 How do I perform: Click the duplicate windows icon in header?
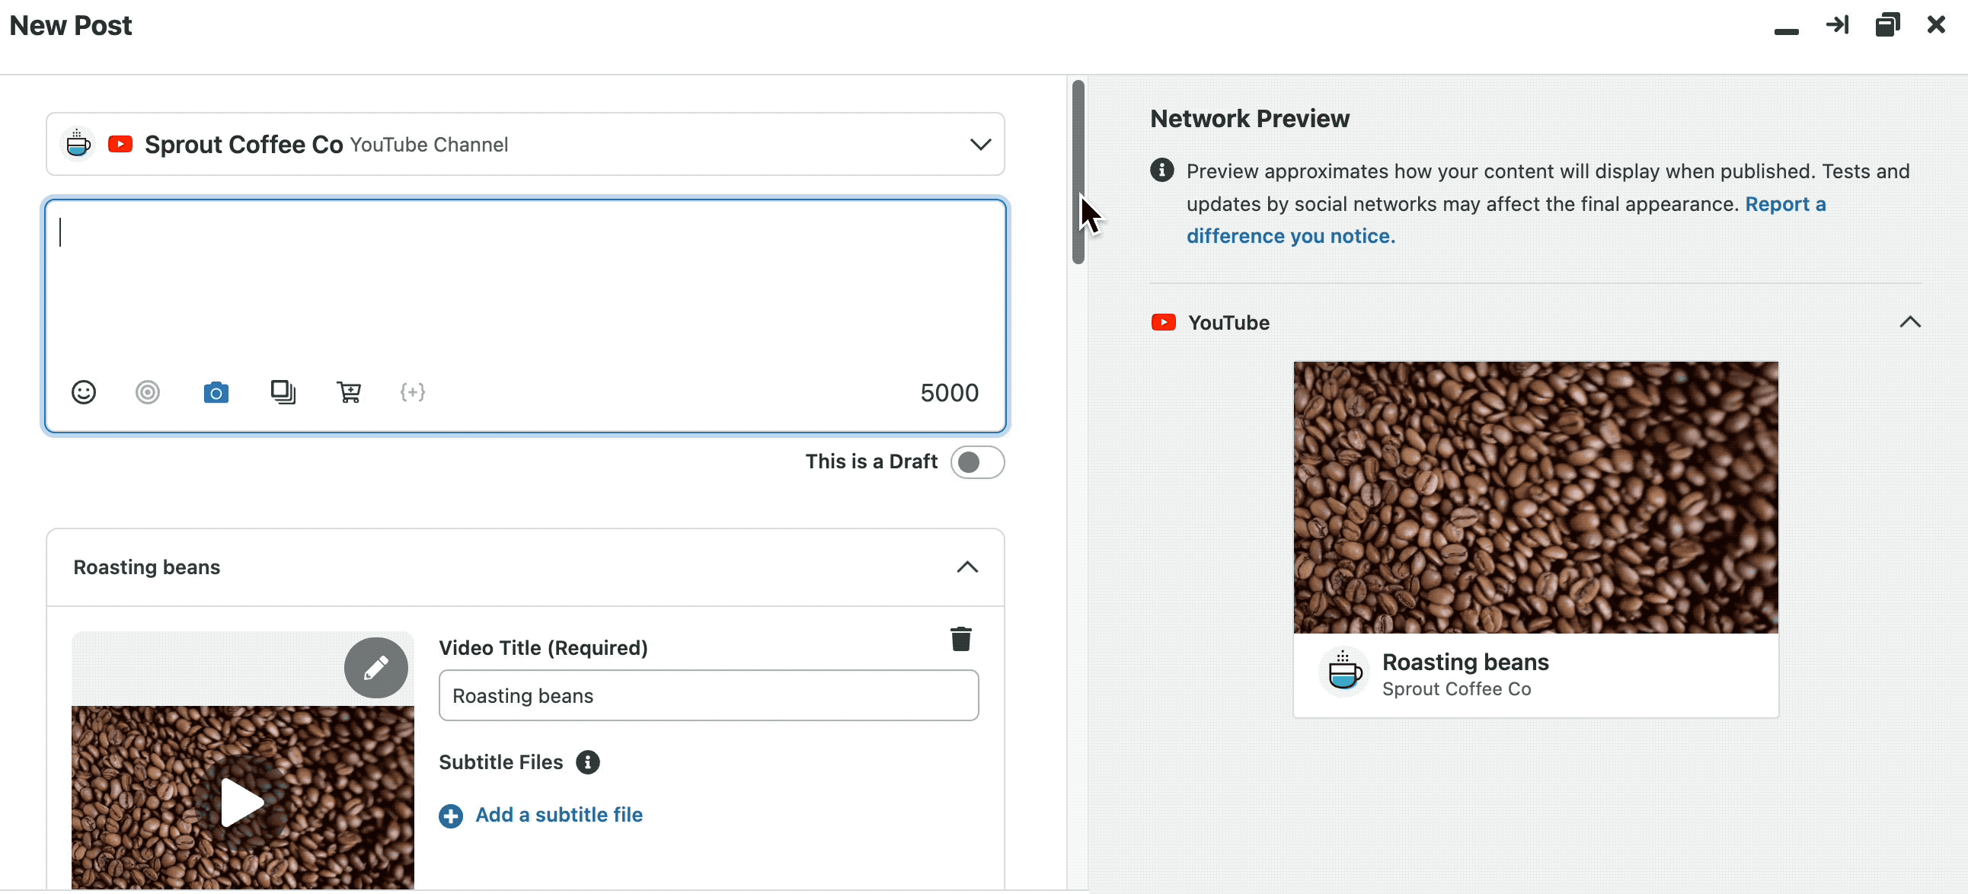pyautogui.click(x=1888, y=24)
